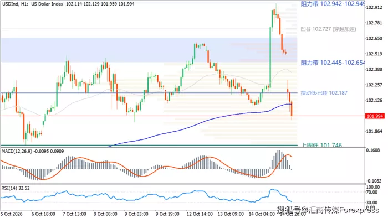Click the 阻力带 102.942 resistance label

[x=333, y=4]
